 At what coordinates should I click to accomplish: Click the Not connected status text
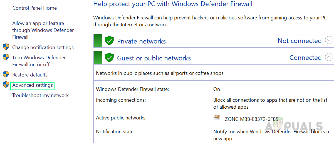[300, 41]
